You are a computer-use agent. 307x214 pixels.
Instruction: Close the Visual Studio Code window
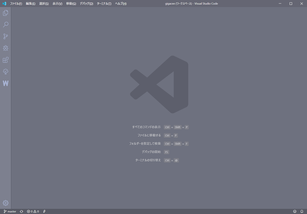click(x=302, y=3)
